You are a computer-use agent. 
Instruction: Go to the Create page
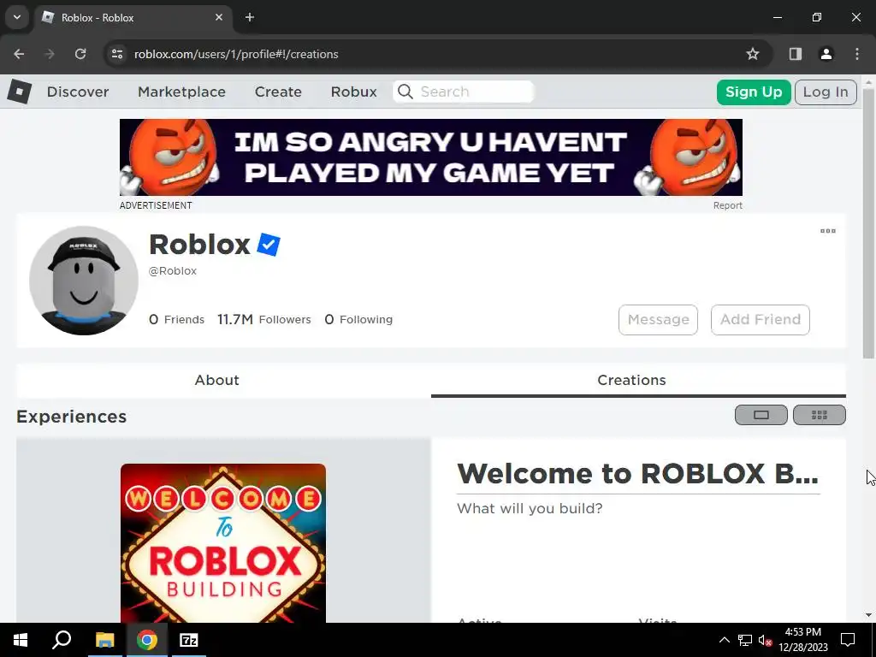[x=278, y=92]
